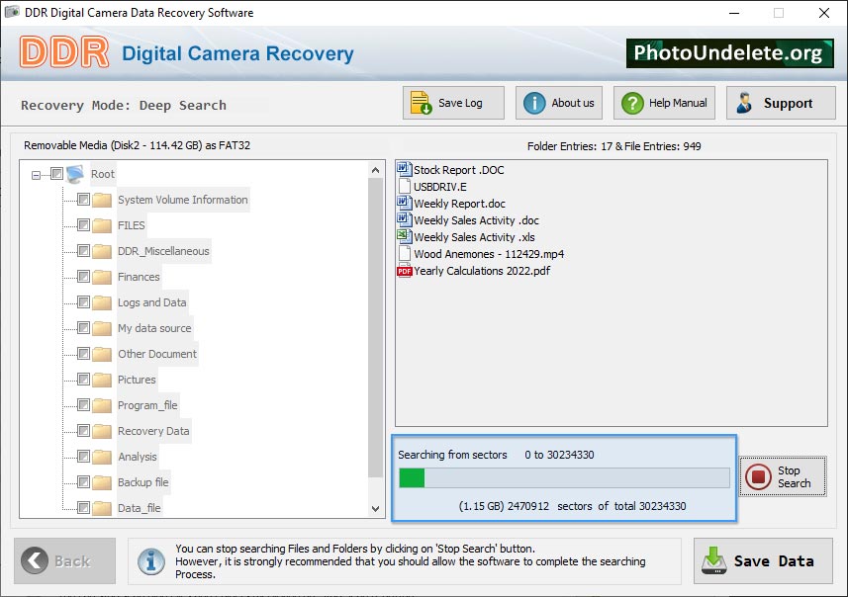Viewport: 848px width, 597px height.
Task: Click the folder icon for Logs and Data
Action: click(102, 302)
